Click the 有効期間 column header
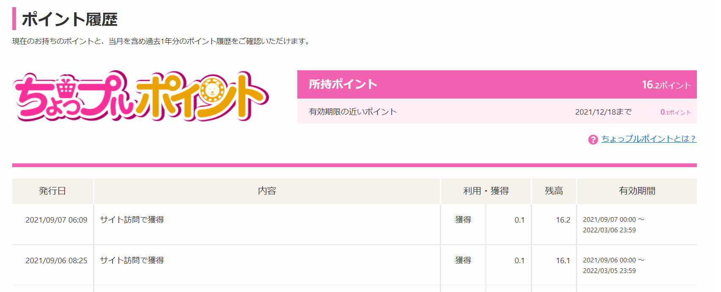The height and width of the screenshot is (292, 721). (637, 191)
